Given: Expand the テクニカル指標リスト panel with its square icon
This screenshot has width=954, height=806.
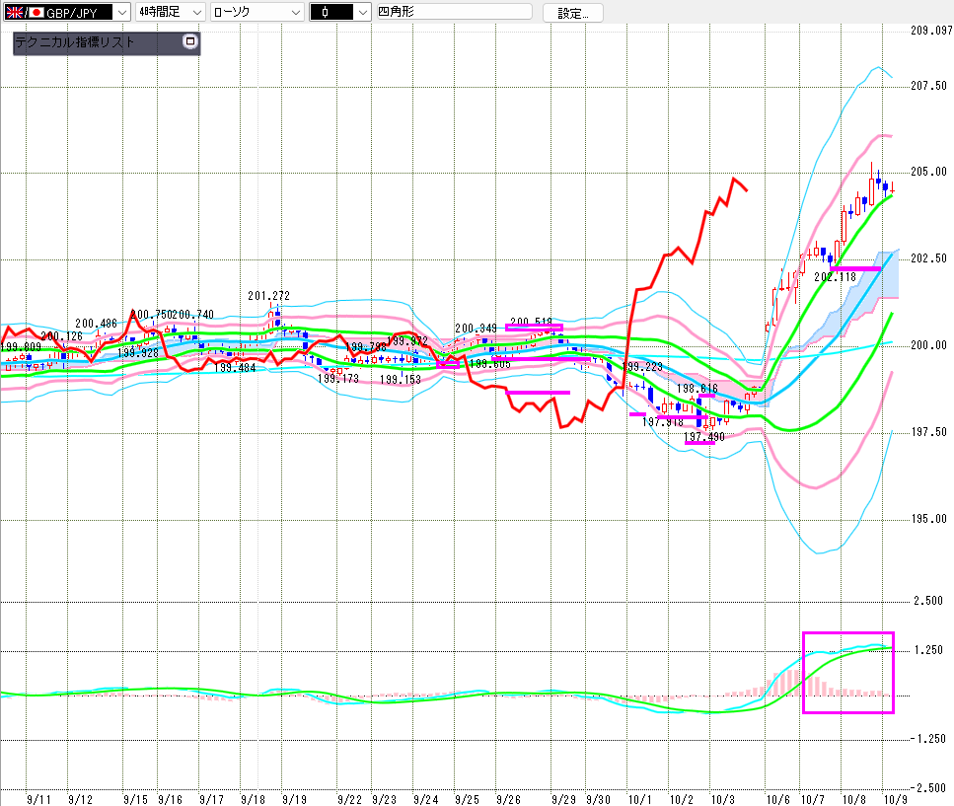Looking at the screenshot, I should click(x=190, y=42).
